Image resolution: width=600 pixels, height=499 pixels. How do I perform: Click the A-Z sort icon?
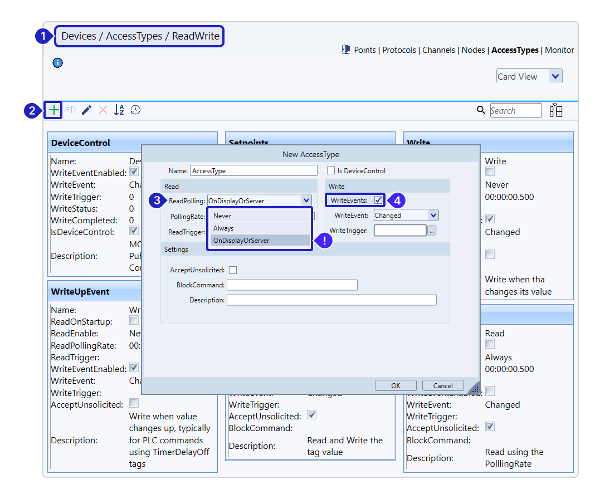click(119, 110)
